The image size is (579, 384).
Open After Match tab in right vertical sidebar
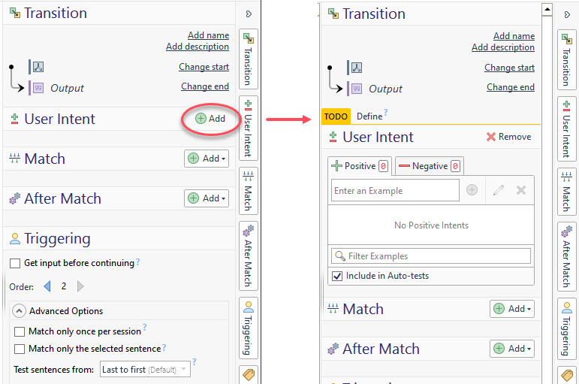pos(565,255)
